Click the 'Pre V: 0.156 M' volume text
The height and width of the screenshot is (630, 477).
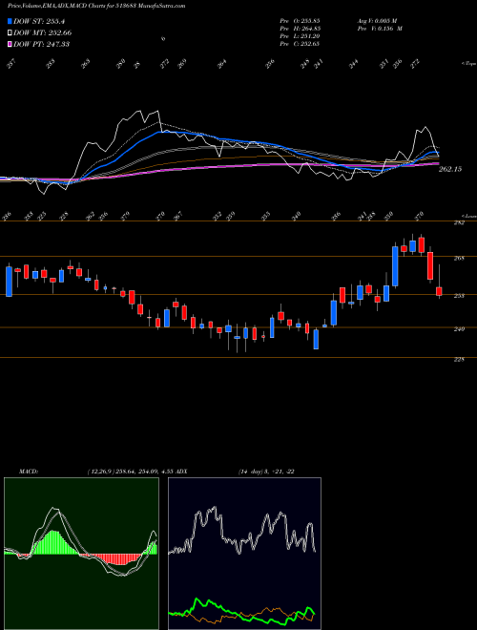[380, 29]
